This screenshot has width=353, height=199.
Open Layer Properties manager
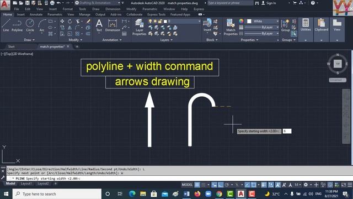pyautogui.click(x=139, y=27)
